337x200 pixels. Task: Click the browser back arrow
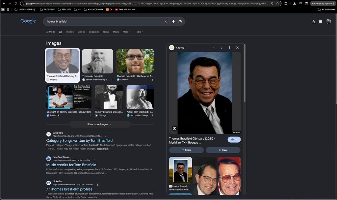pos(4,3)
